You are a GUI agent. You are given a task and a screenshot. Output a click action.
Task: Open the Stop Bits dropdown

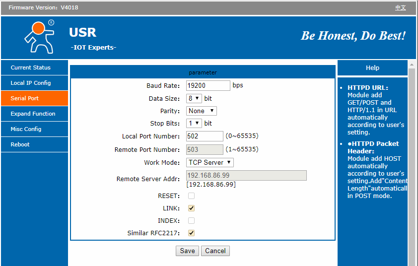(194, 123)
